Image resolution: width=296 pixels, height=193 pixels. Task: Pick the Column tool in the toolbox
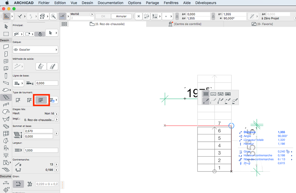[x=6, y=76]
